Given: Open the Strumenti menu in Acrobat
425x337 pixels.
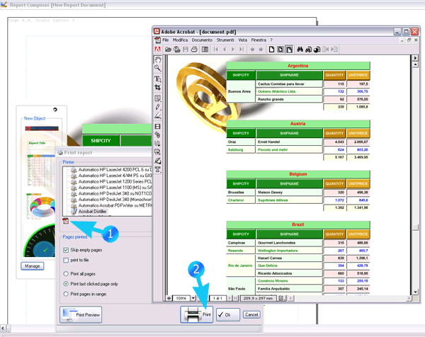Looking at the screenshot, I should click(x=225, y=40).
